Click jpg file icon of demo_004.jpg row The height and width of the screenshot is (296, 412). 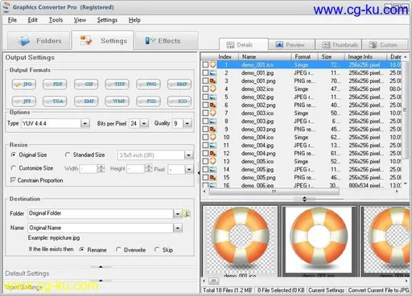[213, 145]
